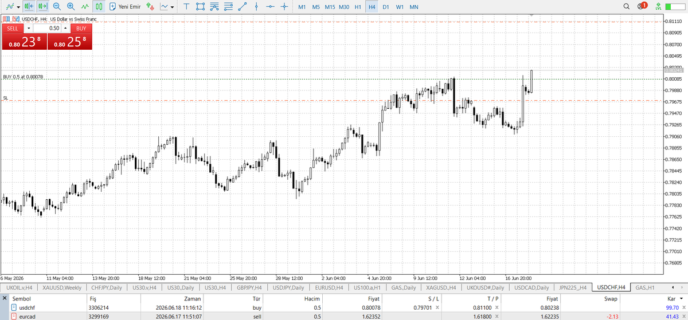The height and width of the screenshot is (320, 688).
Task: Click the algo trading arrows icon
Action: [150, 7]
